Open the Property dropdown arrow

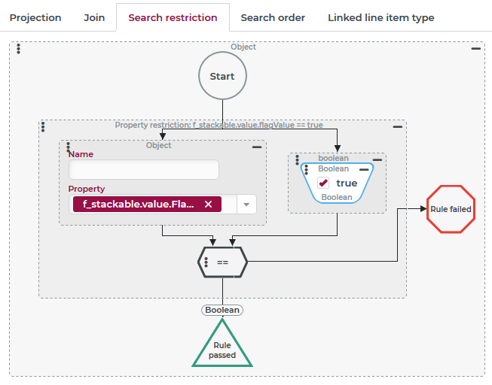(x=246, y=205)
